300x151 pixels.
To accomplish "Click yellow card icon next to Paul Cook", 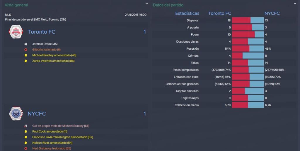I will pyautogui.click(x=26, y=132).
